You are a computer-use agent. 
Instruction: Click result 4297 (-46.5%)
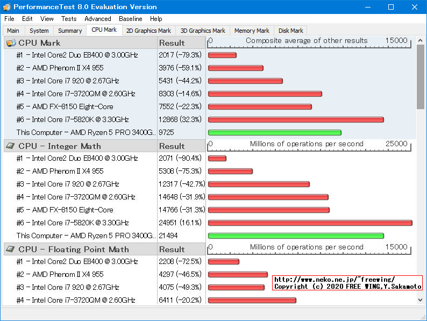pyautogui.click(x=180, y=274)
